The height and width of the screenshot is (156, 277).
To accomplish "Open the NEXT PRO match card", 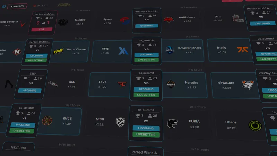I will (18, 148).
